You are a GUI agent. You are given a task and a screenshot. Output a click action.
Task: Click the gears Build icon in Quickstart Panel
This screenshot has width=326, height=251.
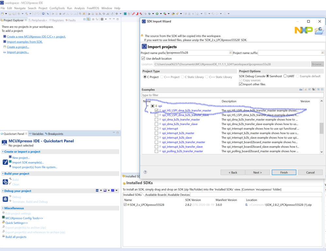[5, 182]
